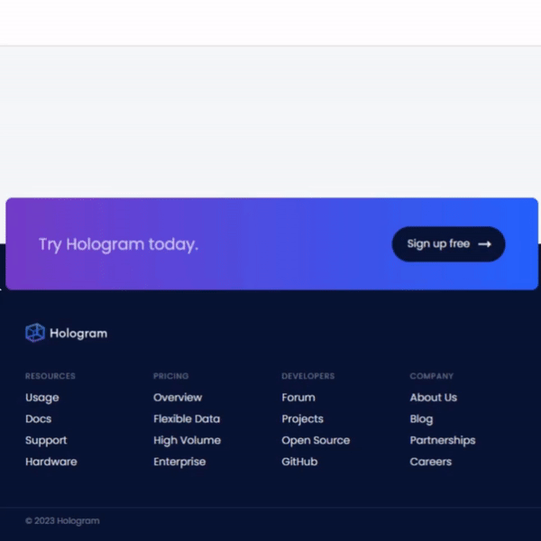Click the Careers link
The height and width of the screenshot is (541, 541).
click(430, 462)
